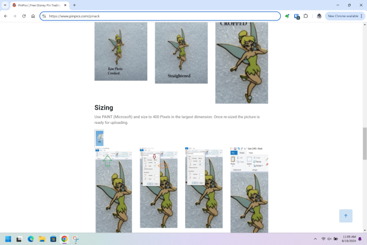Open Microsoft Store from taskbar
The image size is (367, 245).
(x=53, y=239)
